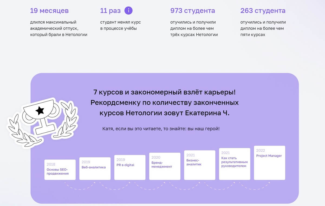The image size is (325, 206).
Task: Click the 2020 year label on Бренд-менеджмент card
Action: pos(155,157)
